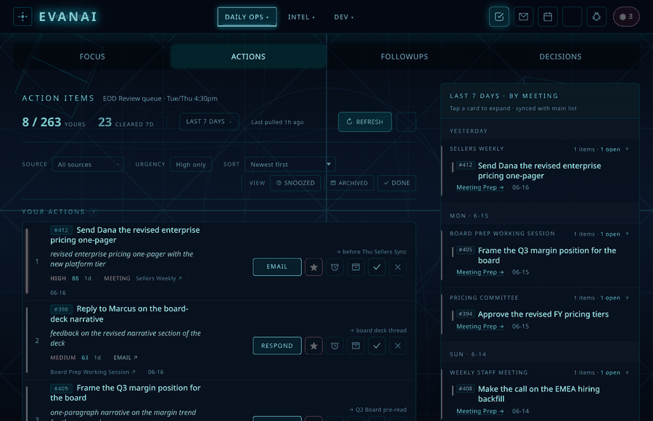The width and height of the screenshot is (653, 421).
Task: Open the mail envelope icon in header
Action: pyautogui.click(x=523, y=17)
